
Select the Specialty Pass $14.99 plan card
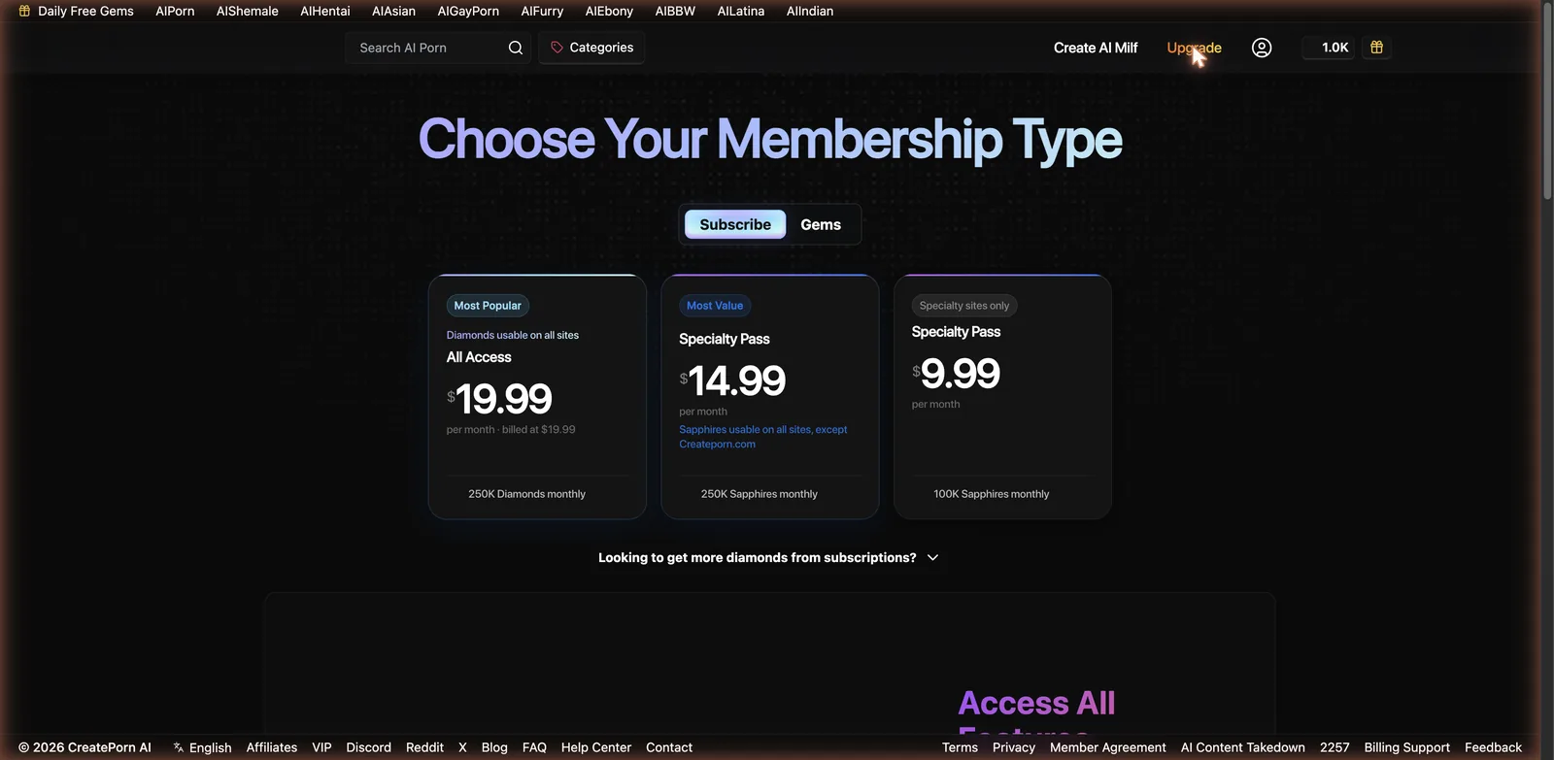click(x=770, y=397)
